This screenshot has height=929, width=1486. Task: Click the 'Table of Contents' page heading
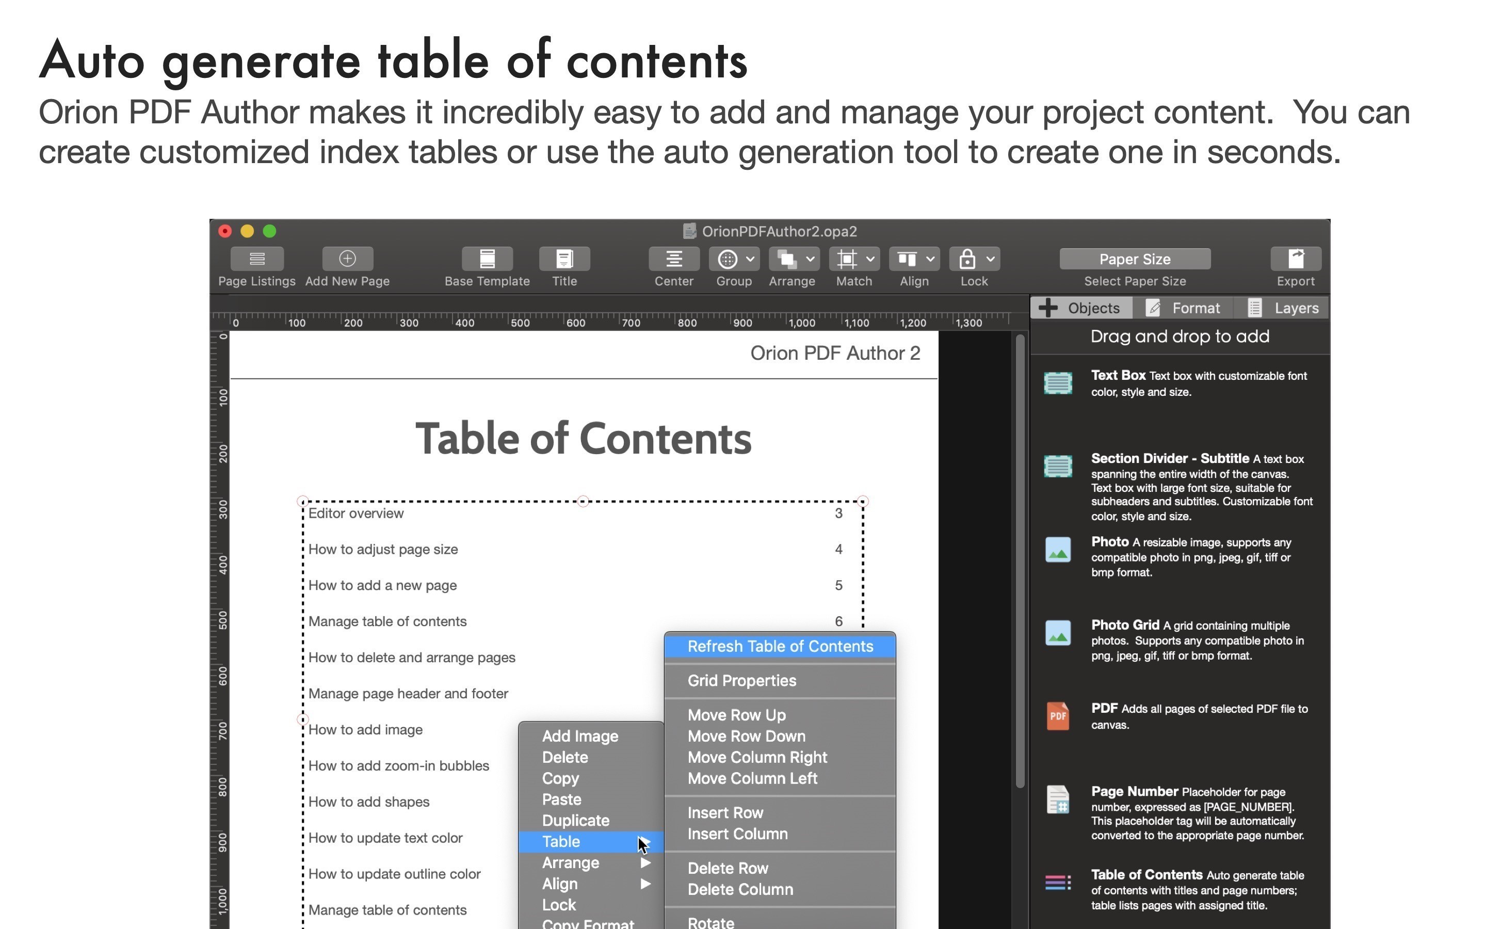pyautogui.click(x=584, y=439)
